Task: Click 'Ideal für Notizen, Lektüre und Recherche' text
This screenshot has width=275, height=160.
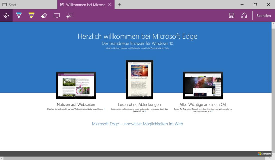Action: 137,48
